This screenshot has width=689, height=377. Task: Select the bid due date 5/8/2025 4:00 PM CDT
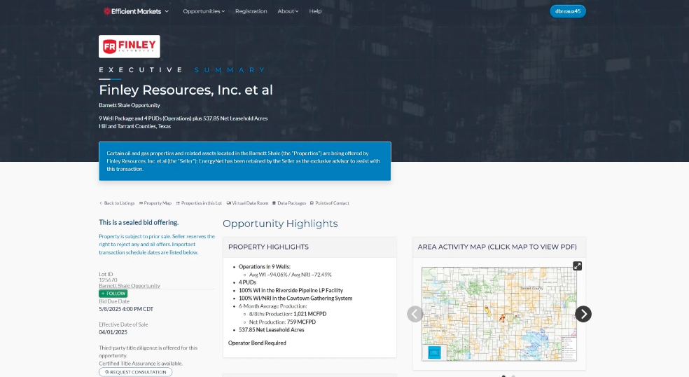click(126, 309)
